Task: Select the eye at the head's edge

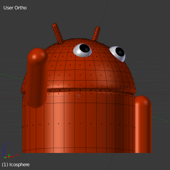Action: pos(118,54)
